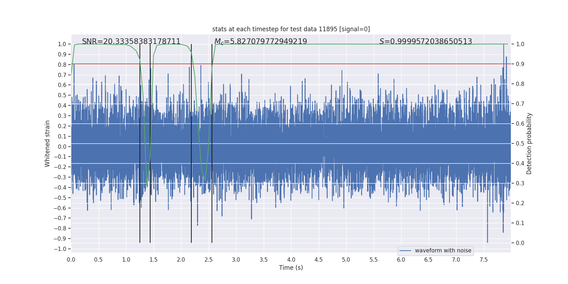
Task: Click the blue line sample in the legend
Action: pyautogui.click(x=405, y=251)
